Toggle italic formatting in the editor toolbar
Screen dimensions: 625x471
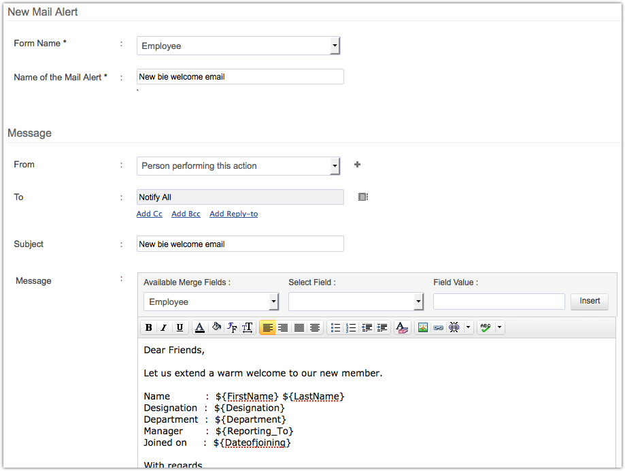coord(164,327)
